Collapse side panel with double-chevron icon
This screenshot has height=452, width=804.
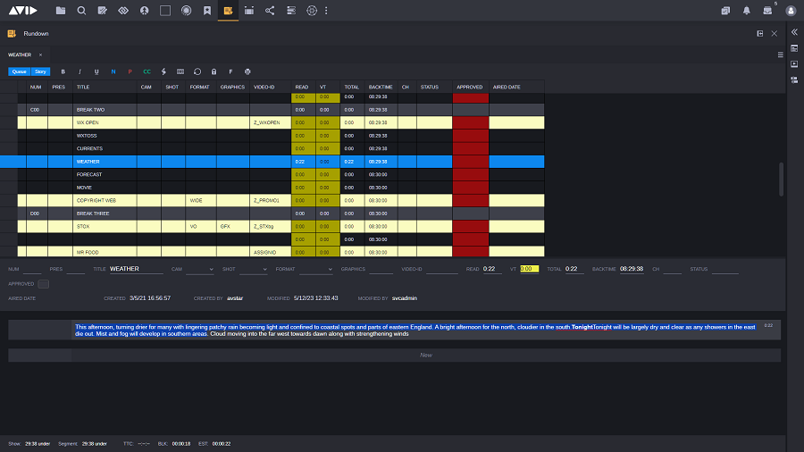(794, 32)
